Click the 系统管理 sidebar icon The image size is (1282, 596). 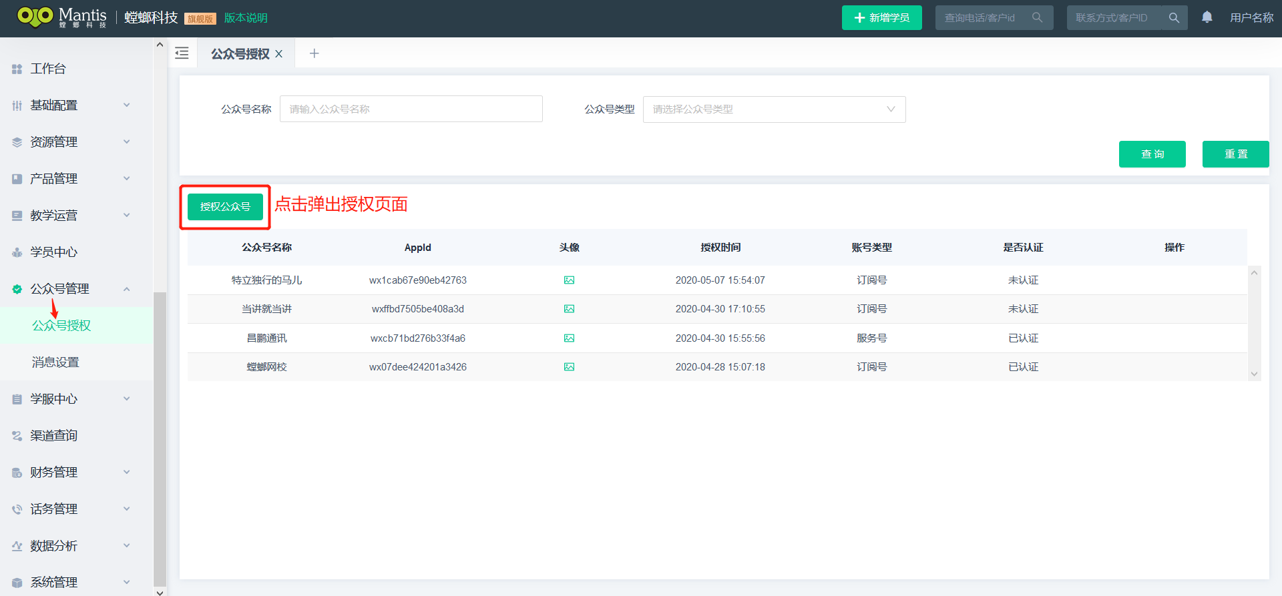coord(17,583)
